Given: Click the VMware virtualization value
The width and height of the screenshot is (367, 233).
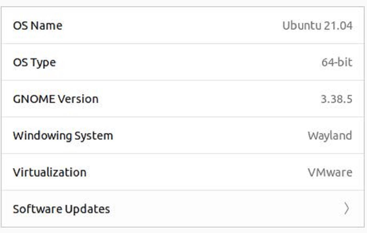Looking at the screenshot, I should click(330, 172).
